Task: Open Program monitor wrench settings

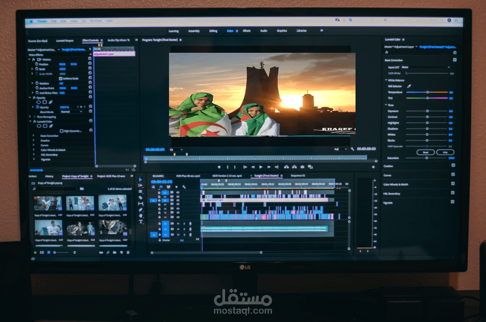Action: click(352, 149)
